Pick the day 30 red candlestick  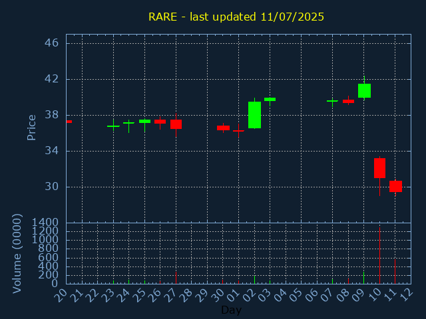pyautogui.click(x=224, y=128)
